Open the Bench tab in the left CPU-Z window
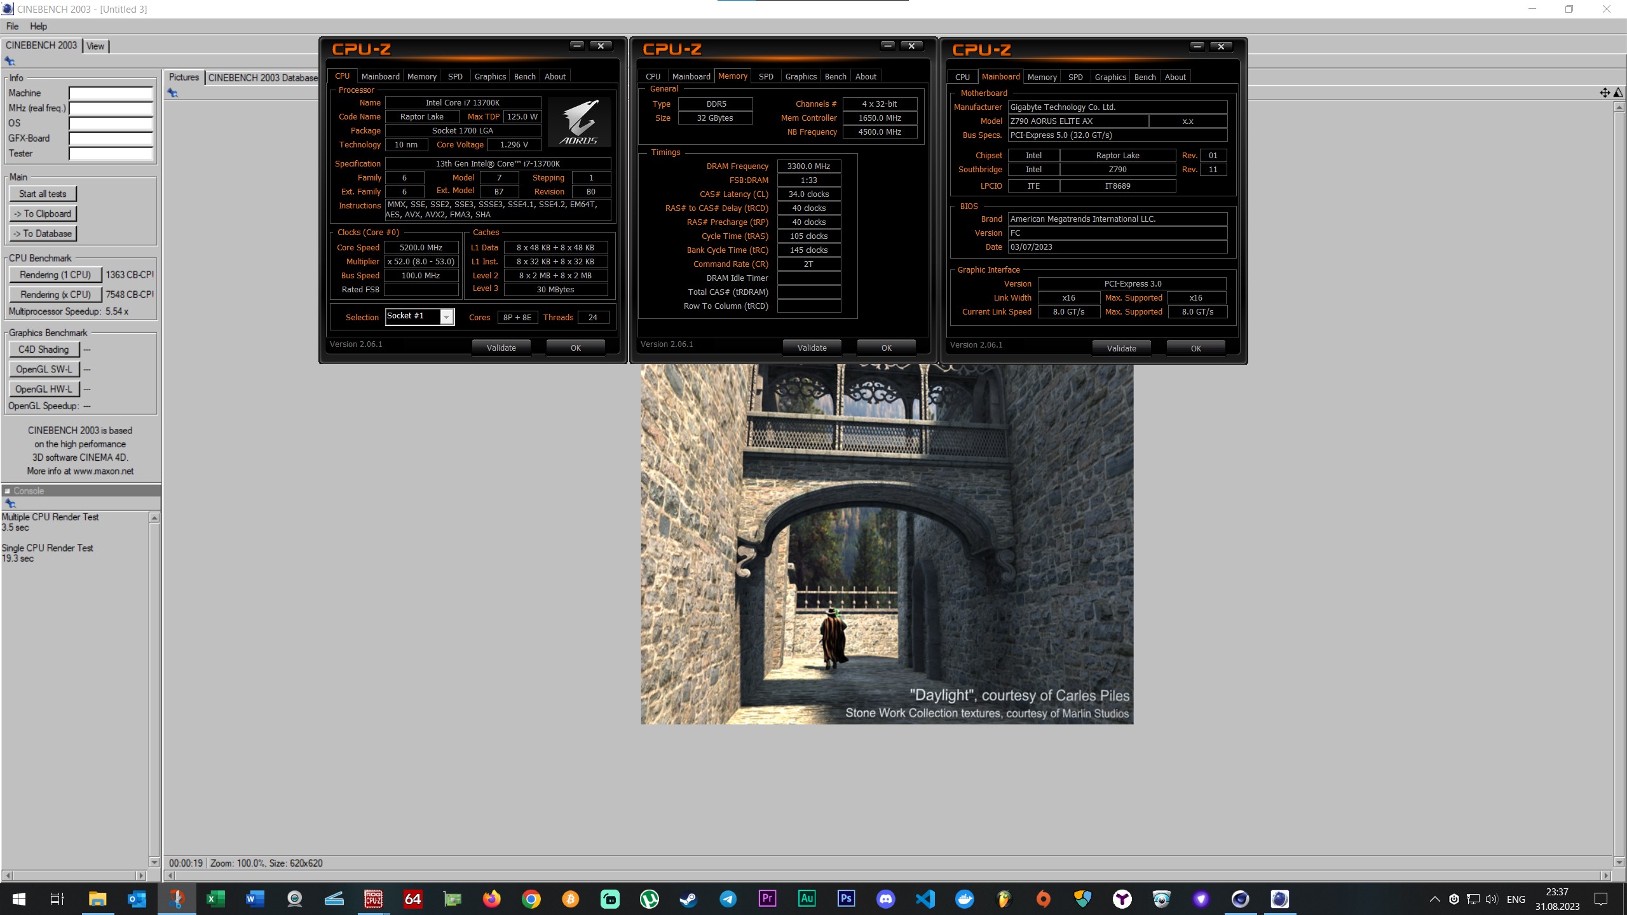1627x915 pixels. tap(524, 76)
